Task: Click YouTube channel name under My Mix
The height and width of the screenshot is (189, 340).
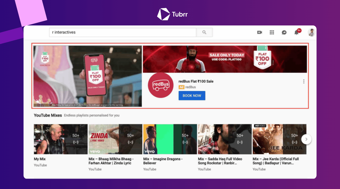Action: (40, 165)
